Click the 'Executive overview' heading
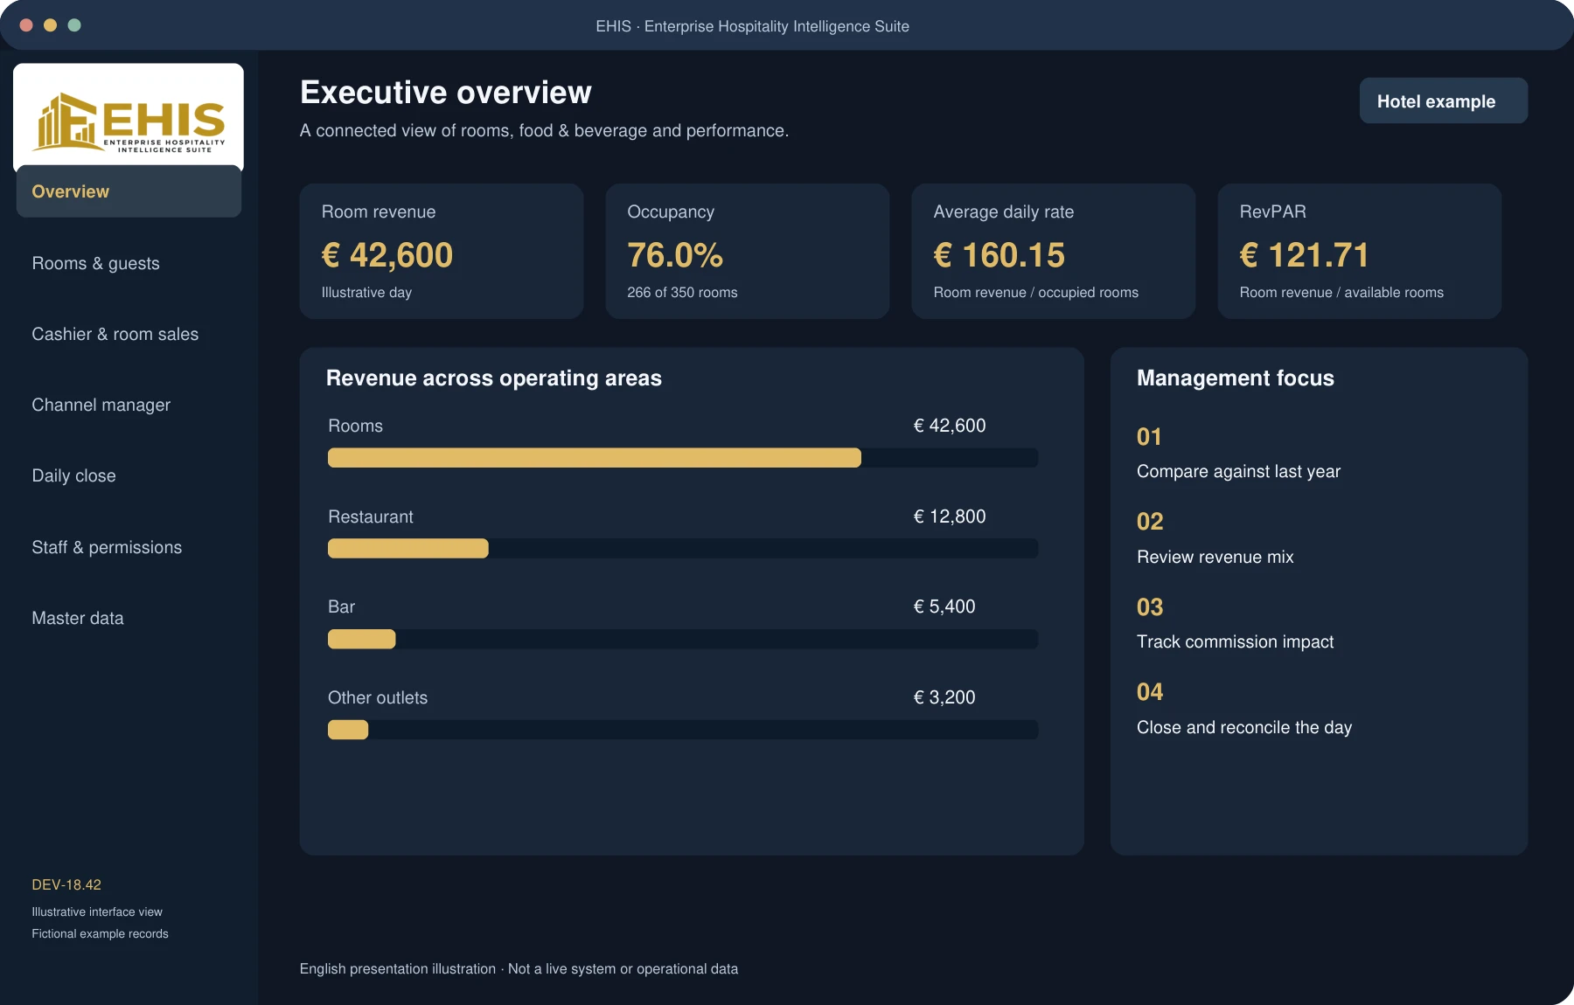Screen dimensions: 1574x1005 click(x=446, y=93)
